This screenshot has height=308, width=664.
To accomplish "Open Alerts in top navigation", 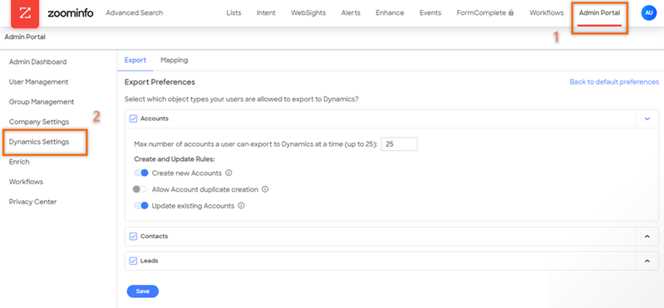I will click(351, 13).
